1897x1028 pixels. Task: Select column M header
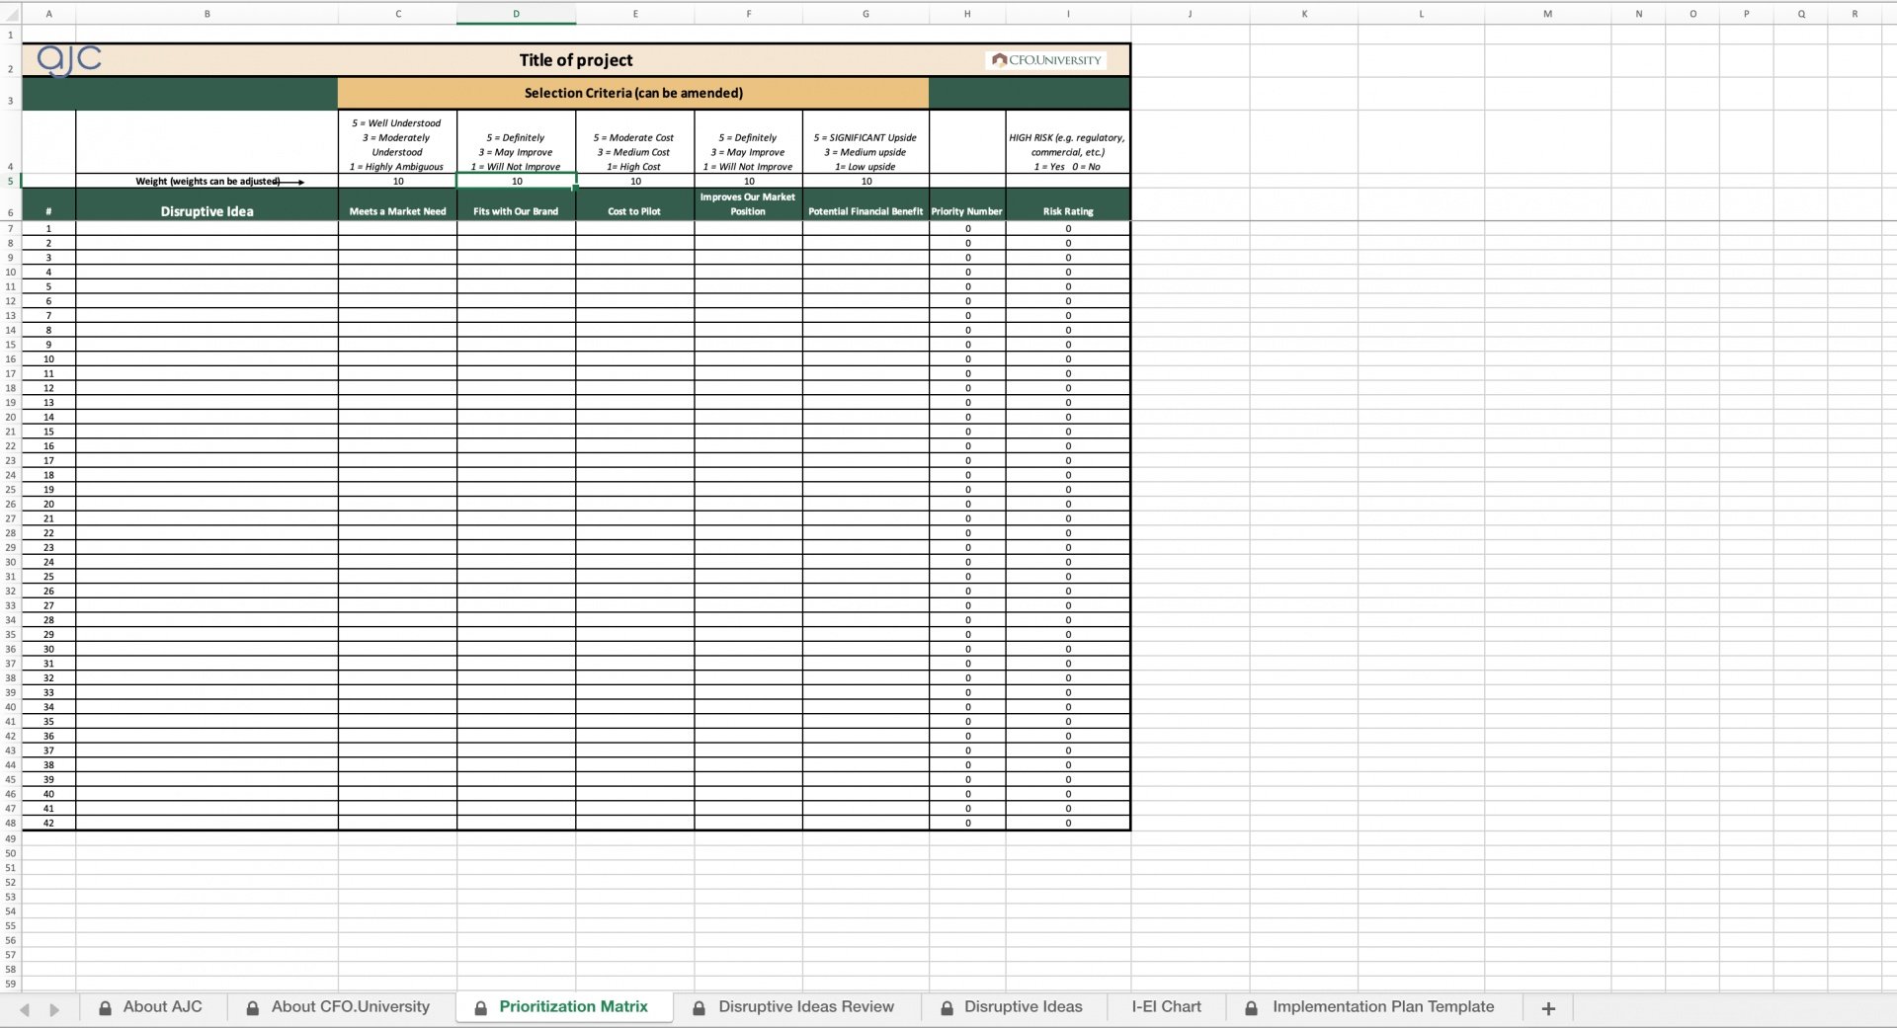[x=1547, y=14]
